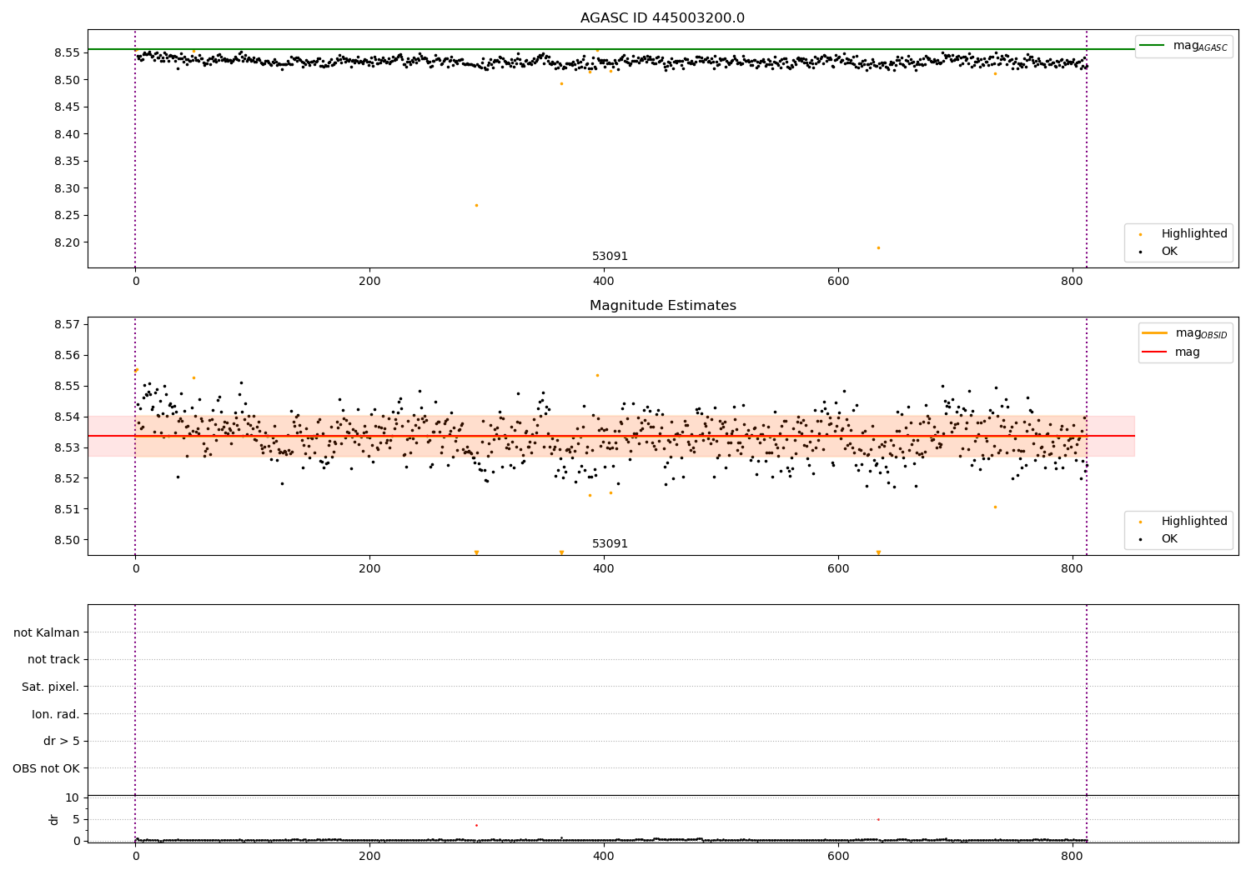1251x875 pixels.
Task: Click the 'dr > 5' axis label
Action: [x=62, y=741]
